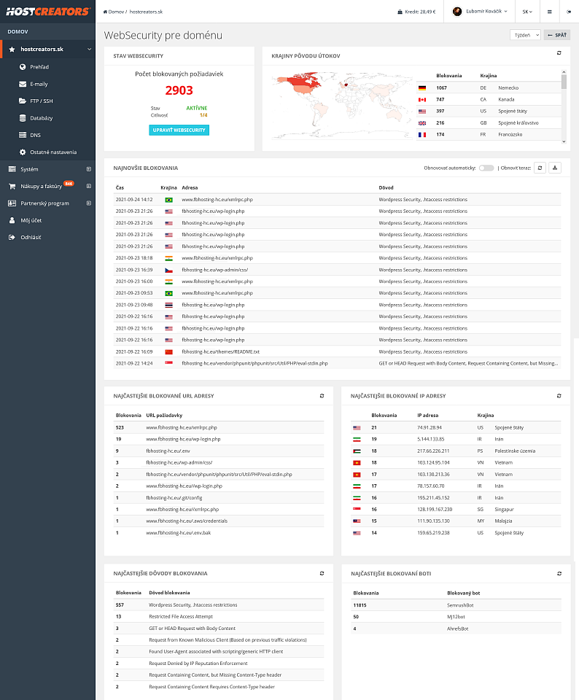Expand the Systém sidebar section

tap(88, 169)
